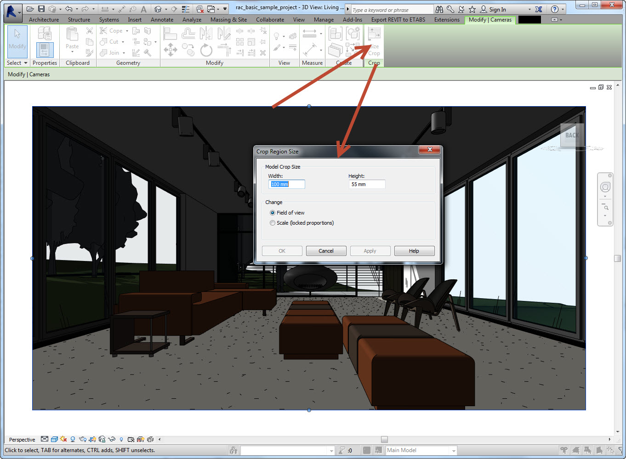The height and width of the screenshot is (459, 626).
Task: Click the Help button in the dialog
Action: 414,250
